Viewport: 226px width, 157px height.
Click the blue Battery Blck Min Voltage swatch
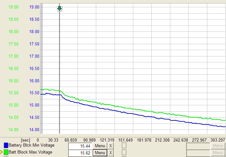(6, 145)
